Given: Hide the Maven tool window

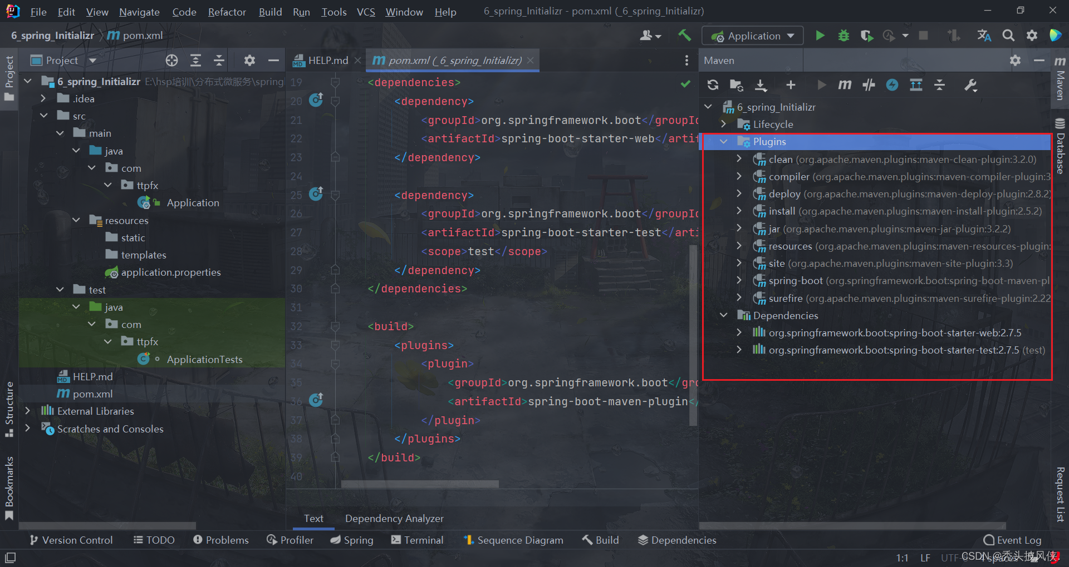Looking at the screenshot, I should point(1039,60).
